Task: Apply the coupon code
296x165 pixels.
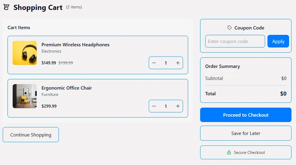Action: coord(278,41)
